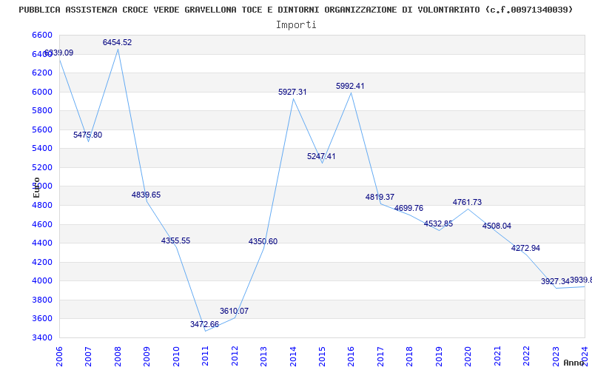Click the 4699.76 data label
592x370 pixels.
409,208
